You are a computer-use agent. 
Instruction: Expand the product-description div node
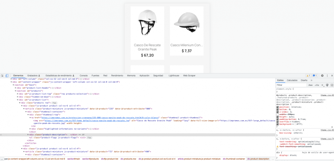pos(28,135)
